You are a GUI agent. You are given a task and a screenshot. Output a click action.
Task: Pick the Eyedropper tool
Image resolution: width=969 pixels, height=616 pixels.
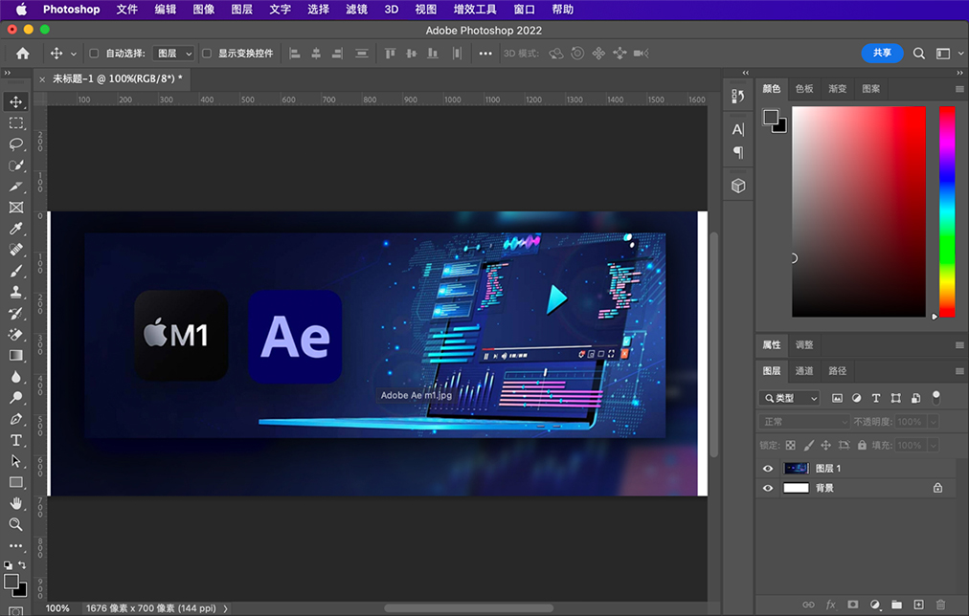pyautogui.click(x=16, y=229)
